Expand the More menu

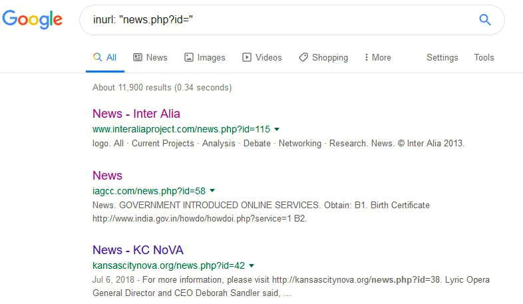coord(377,57)
